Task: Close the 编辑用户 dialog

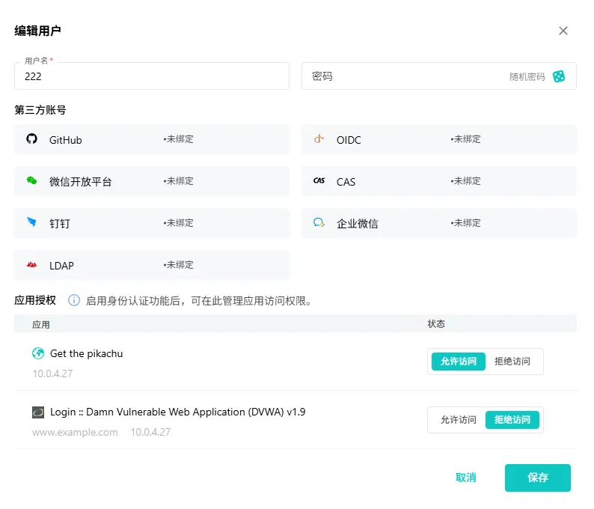Action: tap(563, 31)
